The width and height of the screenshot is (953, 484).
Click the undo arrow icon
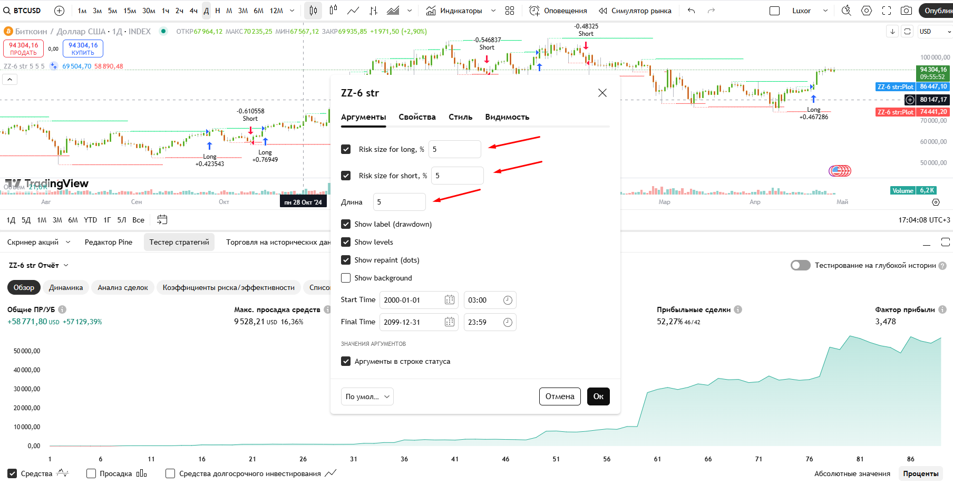692,11
